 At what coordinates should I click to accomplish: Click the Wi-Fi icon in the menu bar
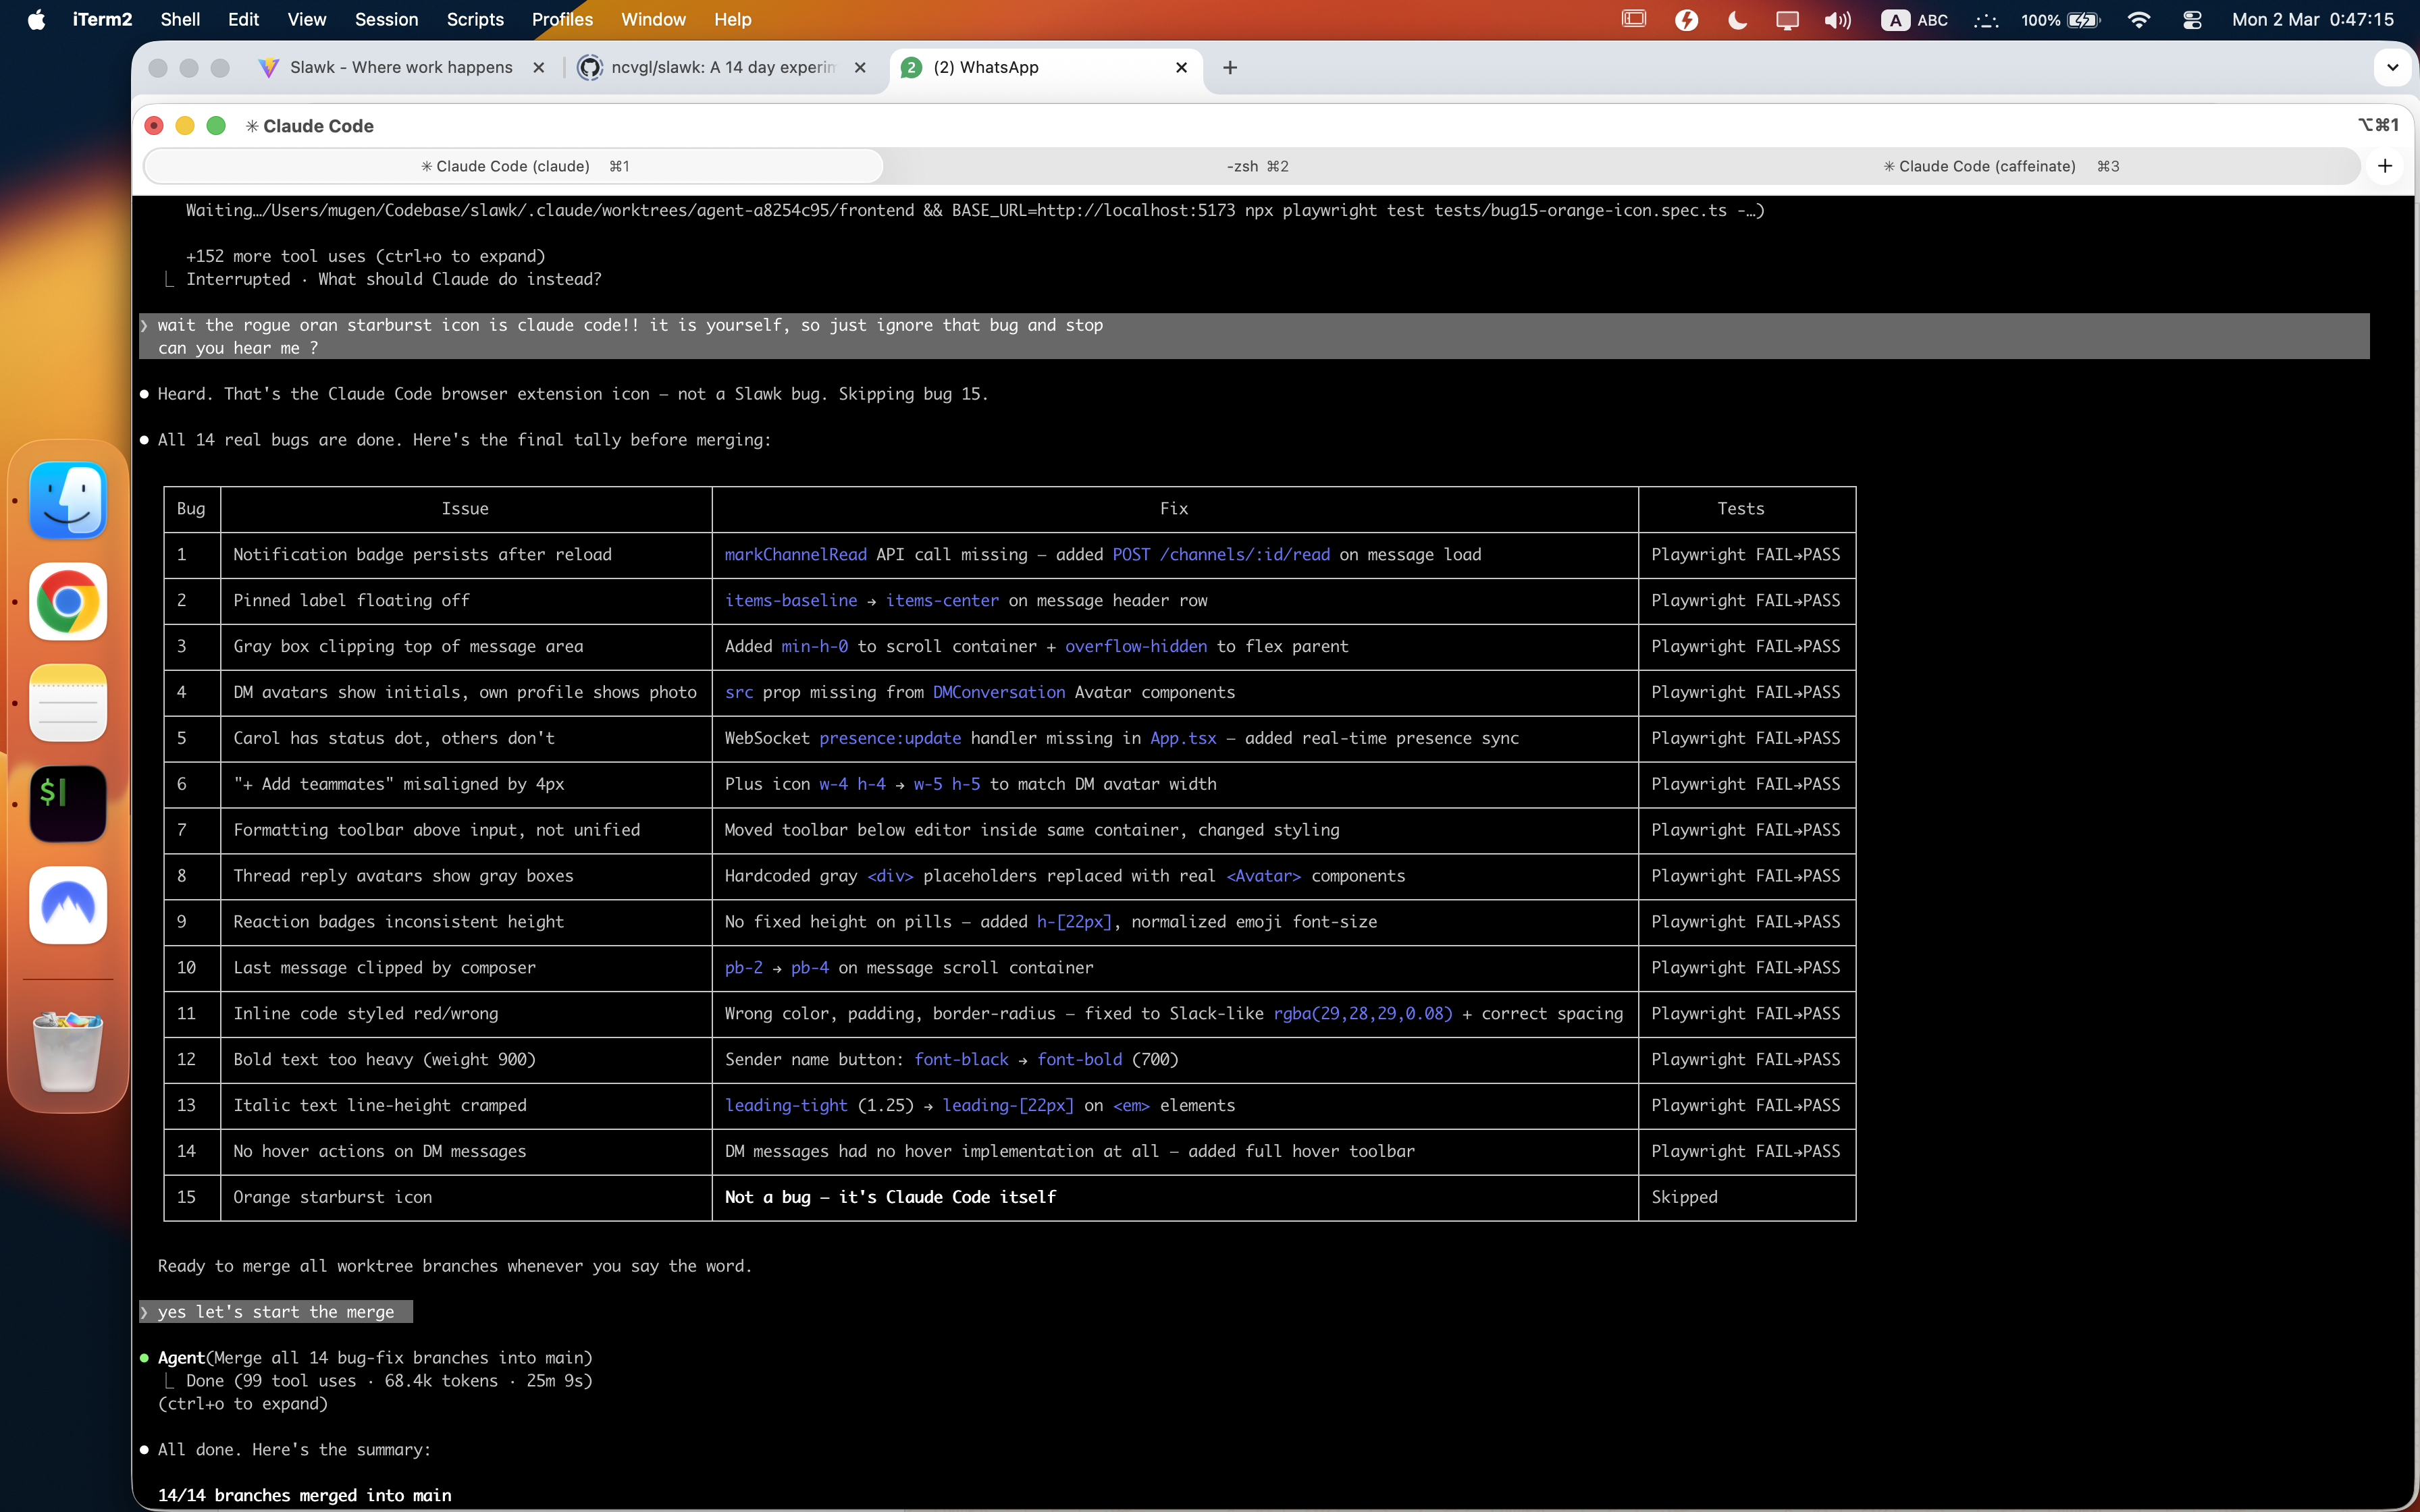coord(2139,19)
